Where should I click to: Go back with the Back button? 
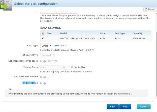[112, 107]
